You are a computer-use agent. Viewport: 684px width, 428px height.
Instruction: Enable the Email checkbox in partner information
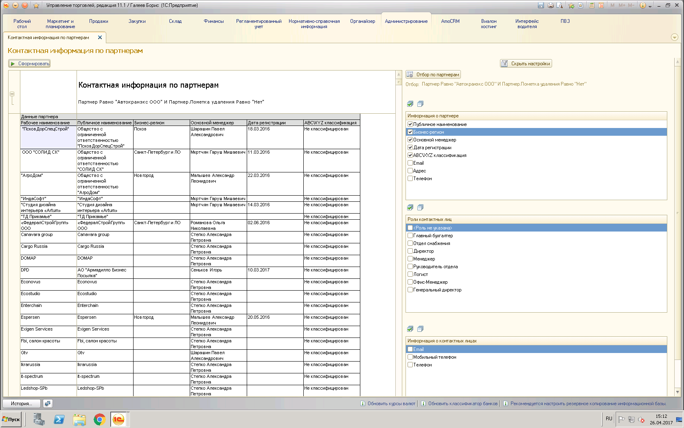point(410,163)
